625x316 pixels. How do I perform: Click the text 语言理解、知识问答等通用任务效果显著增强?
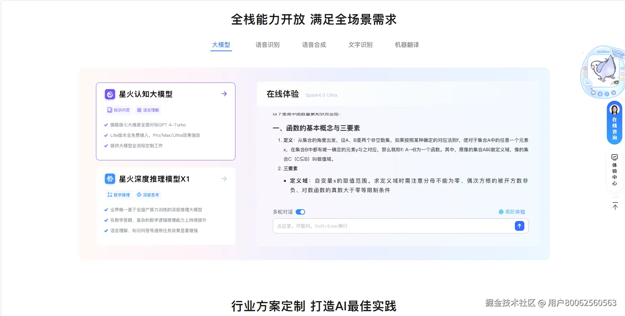[x=154, y=231]
